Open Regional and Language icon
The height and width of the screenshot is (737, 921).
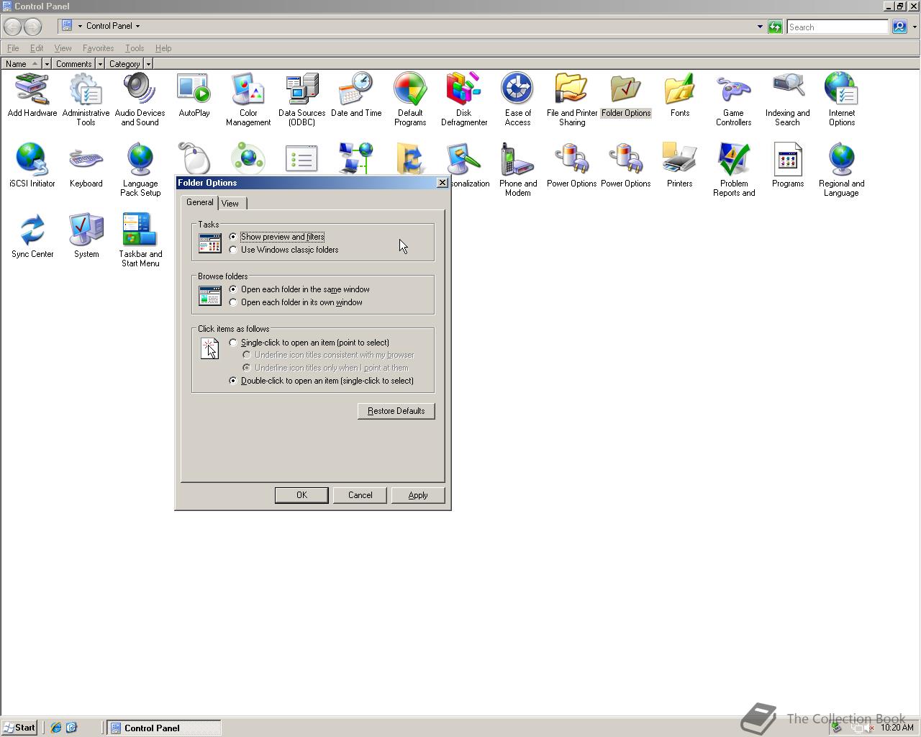pyautogui.click(x=841, y=170)
